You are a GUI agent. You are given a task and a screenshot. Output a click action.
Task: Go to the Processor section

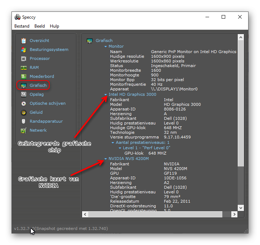[x=40, y=58]
